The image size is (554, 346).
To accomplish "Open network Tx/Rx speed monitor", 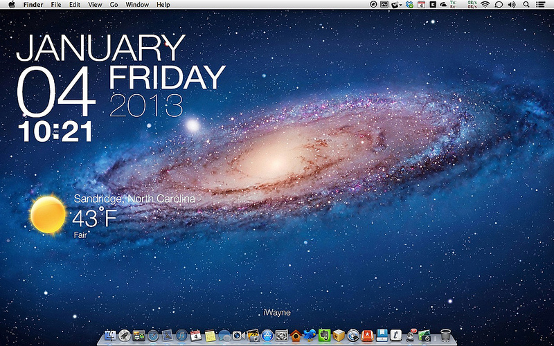I will [x=463, y=5].
